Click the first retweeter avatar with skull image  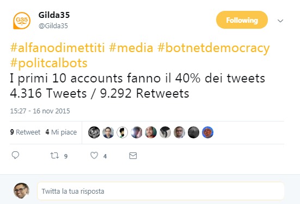tap(94, 132)
